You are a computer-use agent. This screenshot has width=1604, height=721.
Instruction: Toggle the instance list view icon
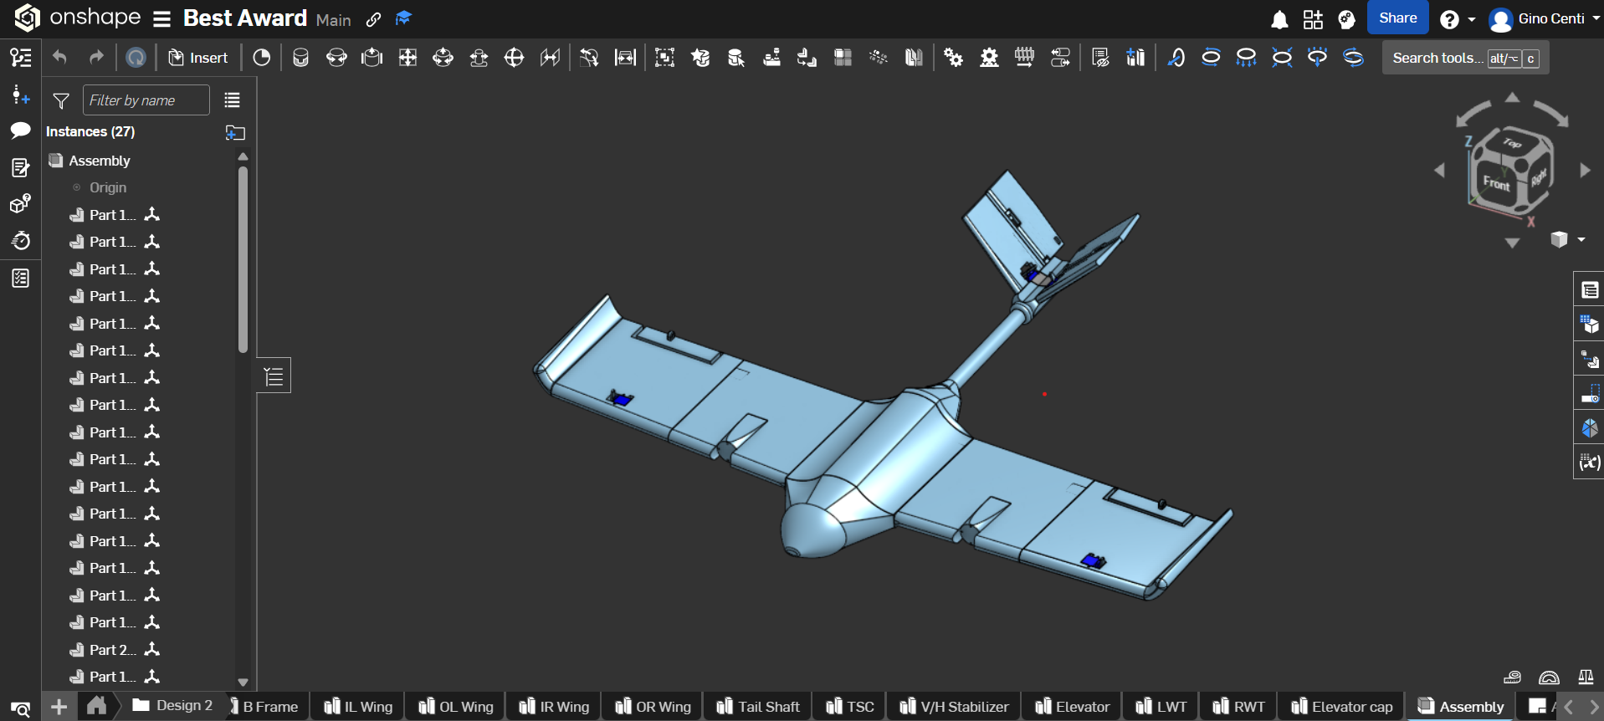coord(232,100)
